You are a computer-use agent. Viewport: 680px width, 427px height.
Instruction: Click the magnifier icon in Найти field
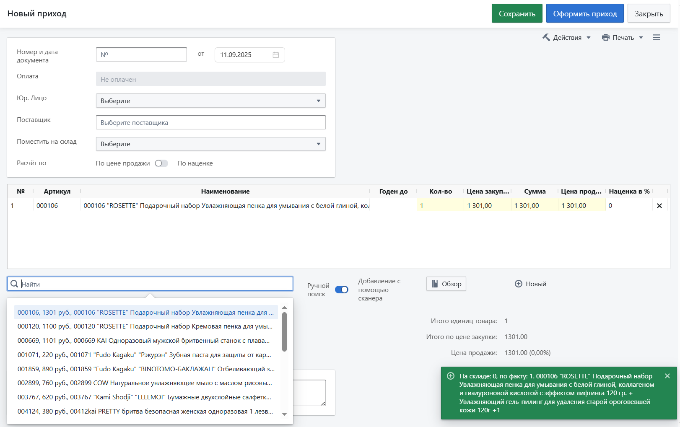tap(14, 284)
